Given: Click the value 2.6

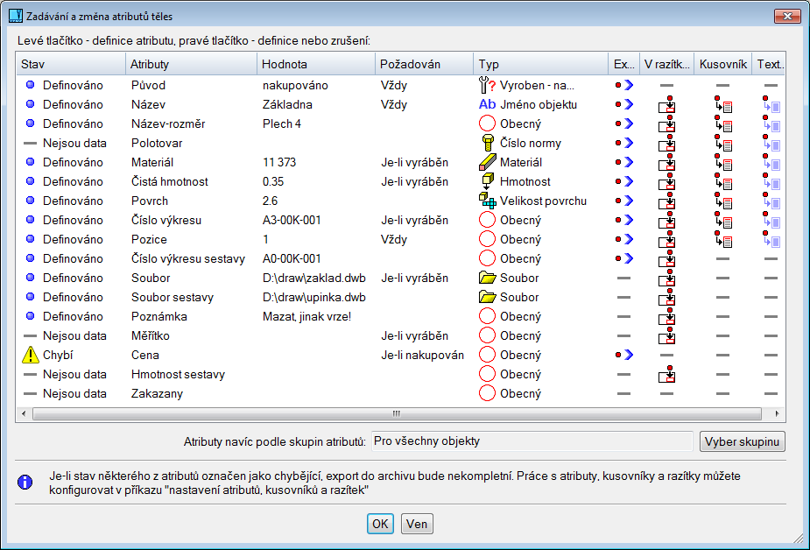Looking at the screenshot, I should coord(271,201).
